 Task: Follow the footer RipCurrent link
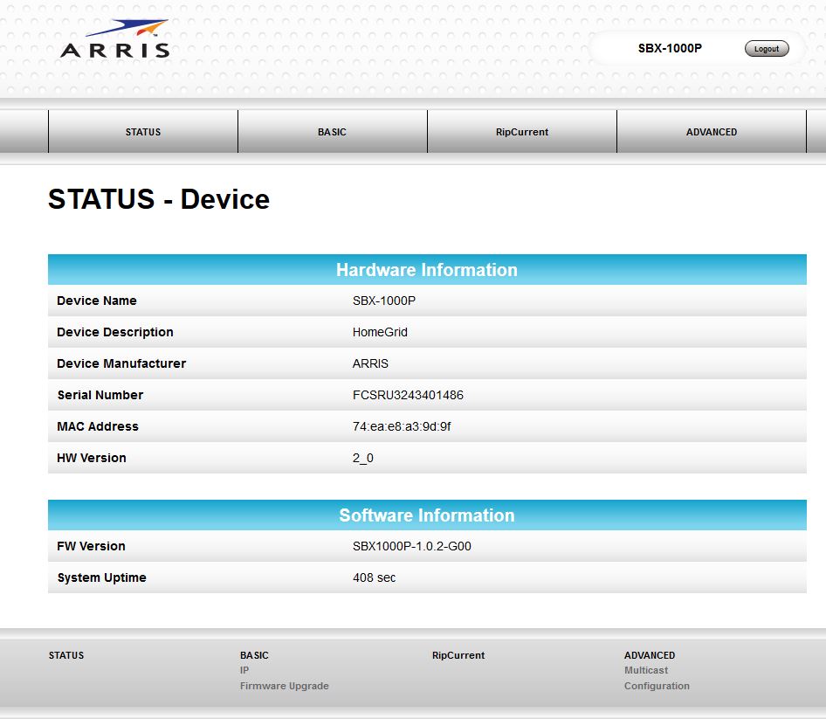[x=458, y=655]
